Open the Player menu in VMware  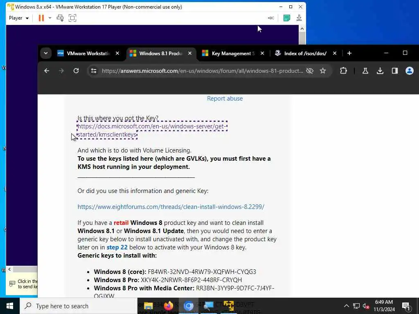(19, 18)
